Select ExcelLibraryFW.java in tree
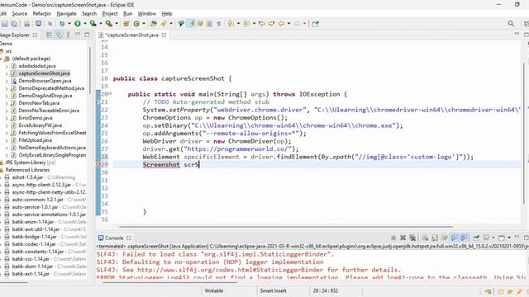The height and width of the screenshot is (297, 529). pyautogui.click(x=41, y=125)
